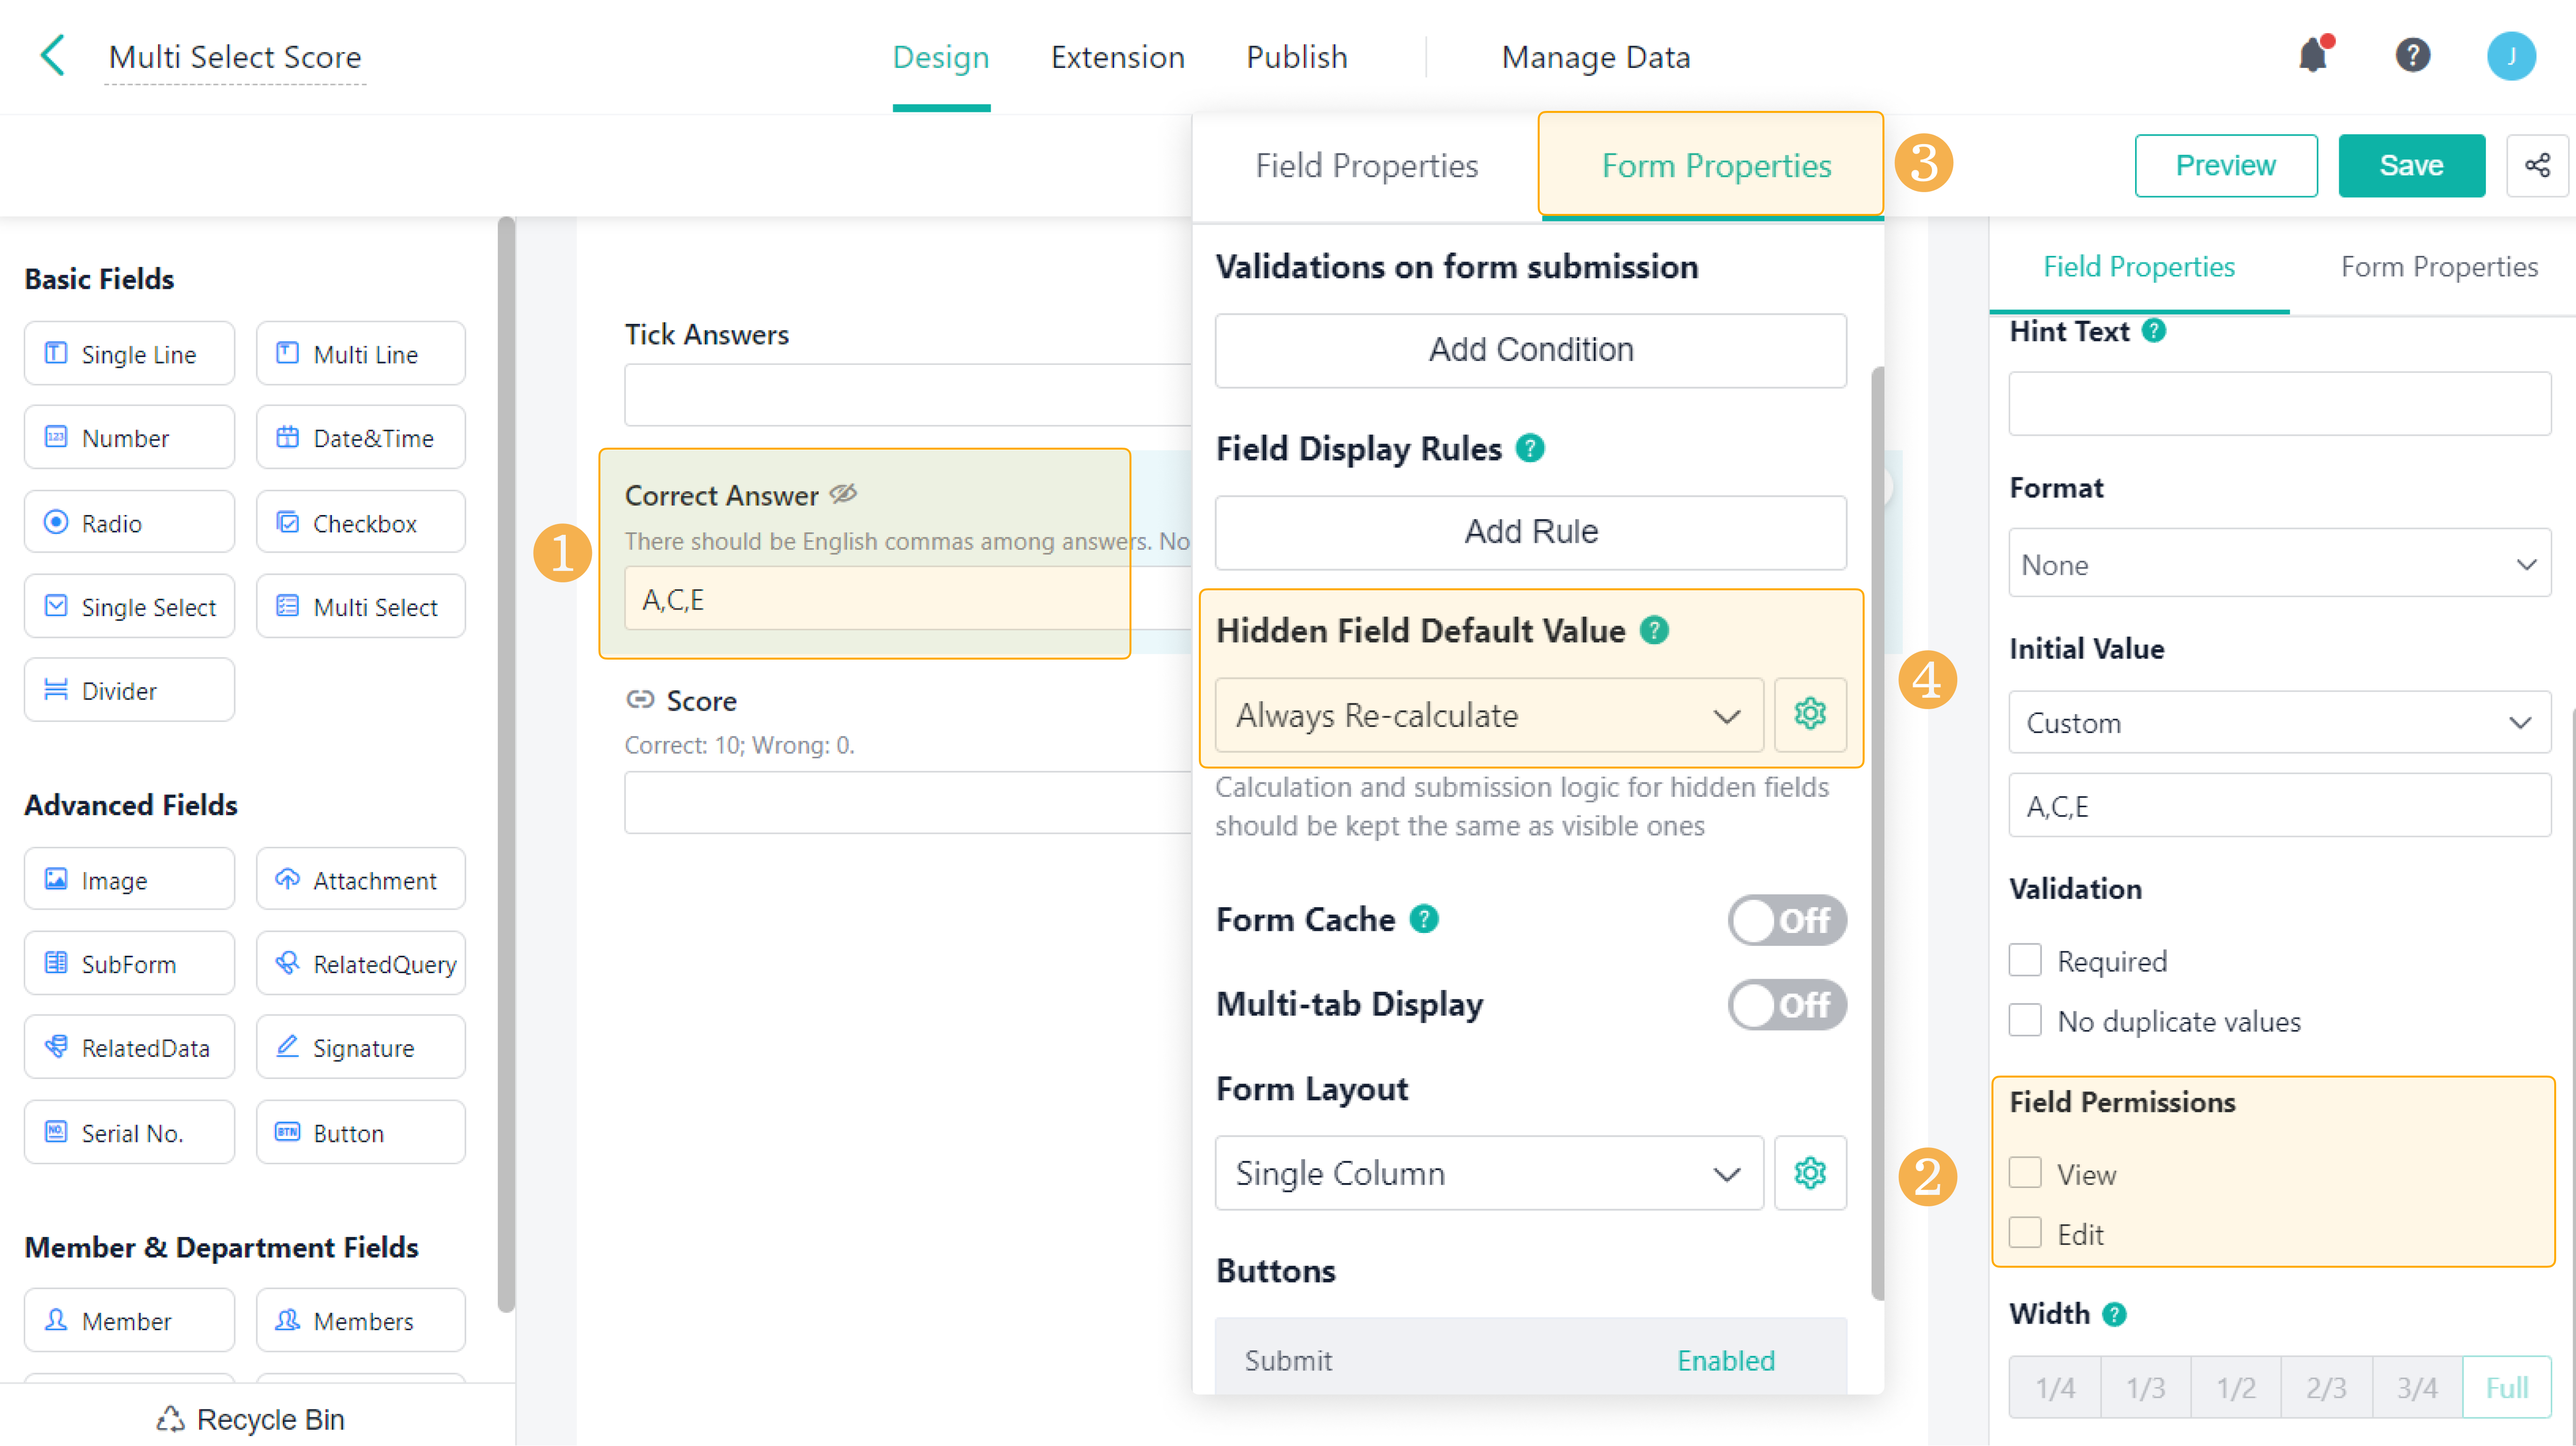Viewport: 2576px width, 1446px height.
Task: Click the Preview button
Action: coord(2225,165)
